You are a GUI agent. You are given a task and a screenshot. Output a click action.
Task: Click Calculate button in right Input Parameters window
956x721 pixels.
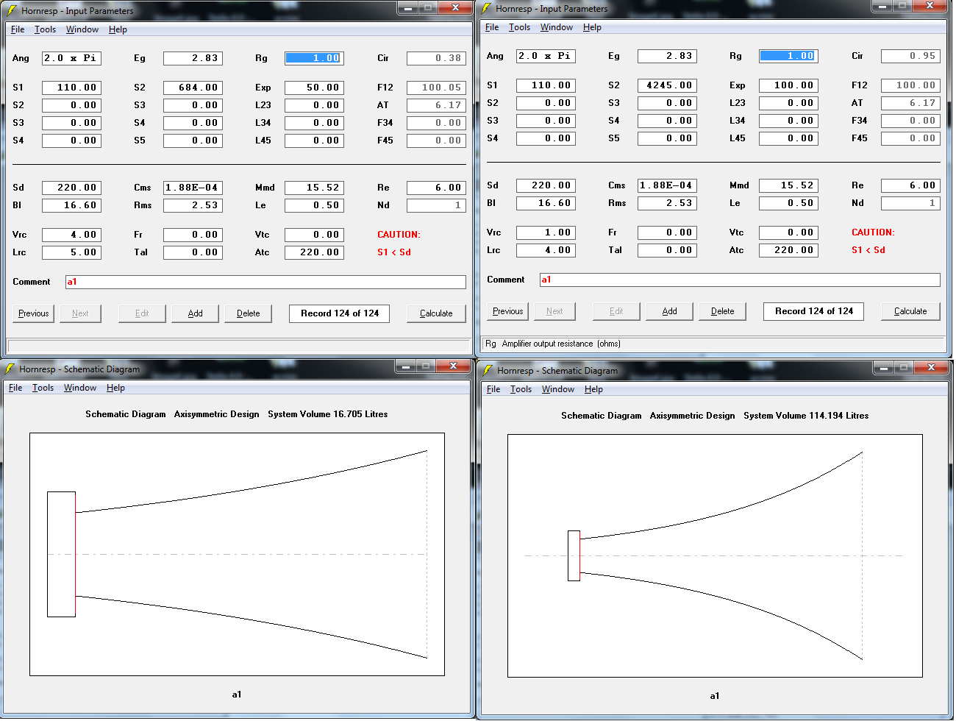coord(910,311)
